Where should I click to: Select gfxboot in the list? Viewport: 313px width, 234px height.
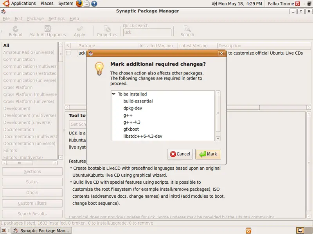pos(131,129)
